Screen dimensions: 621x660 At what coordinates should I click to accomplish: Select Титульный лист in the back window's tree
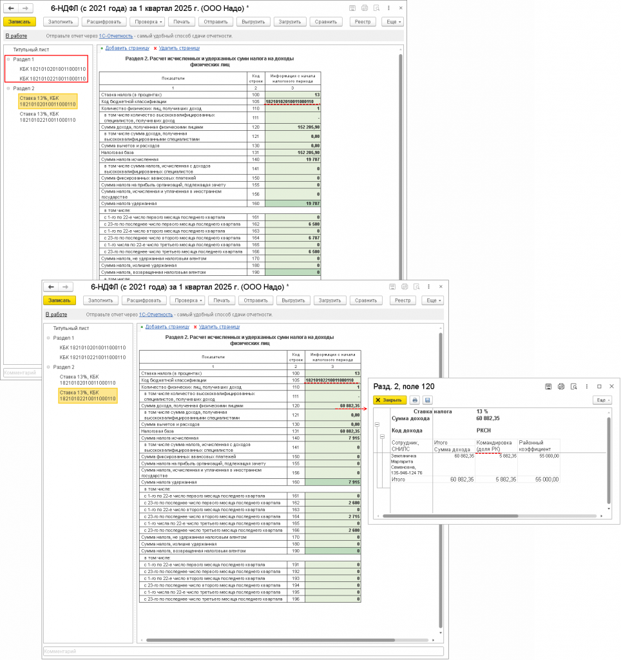click(31, 50)
